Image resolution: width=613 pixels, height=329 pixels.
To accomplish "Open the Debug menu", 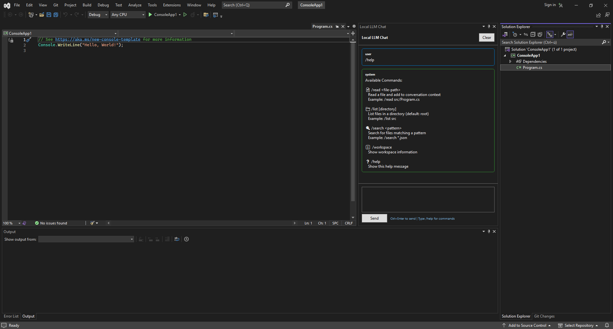I will pos(103,5).
